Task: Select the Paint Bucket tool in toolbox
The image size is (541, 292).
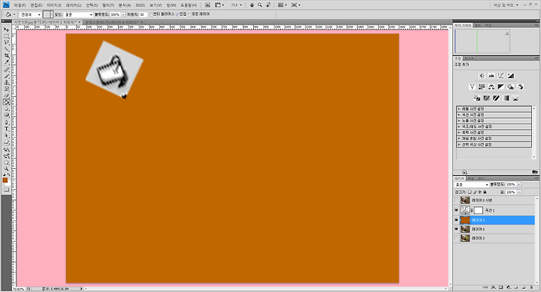Action: tap(6, 102)
